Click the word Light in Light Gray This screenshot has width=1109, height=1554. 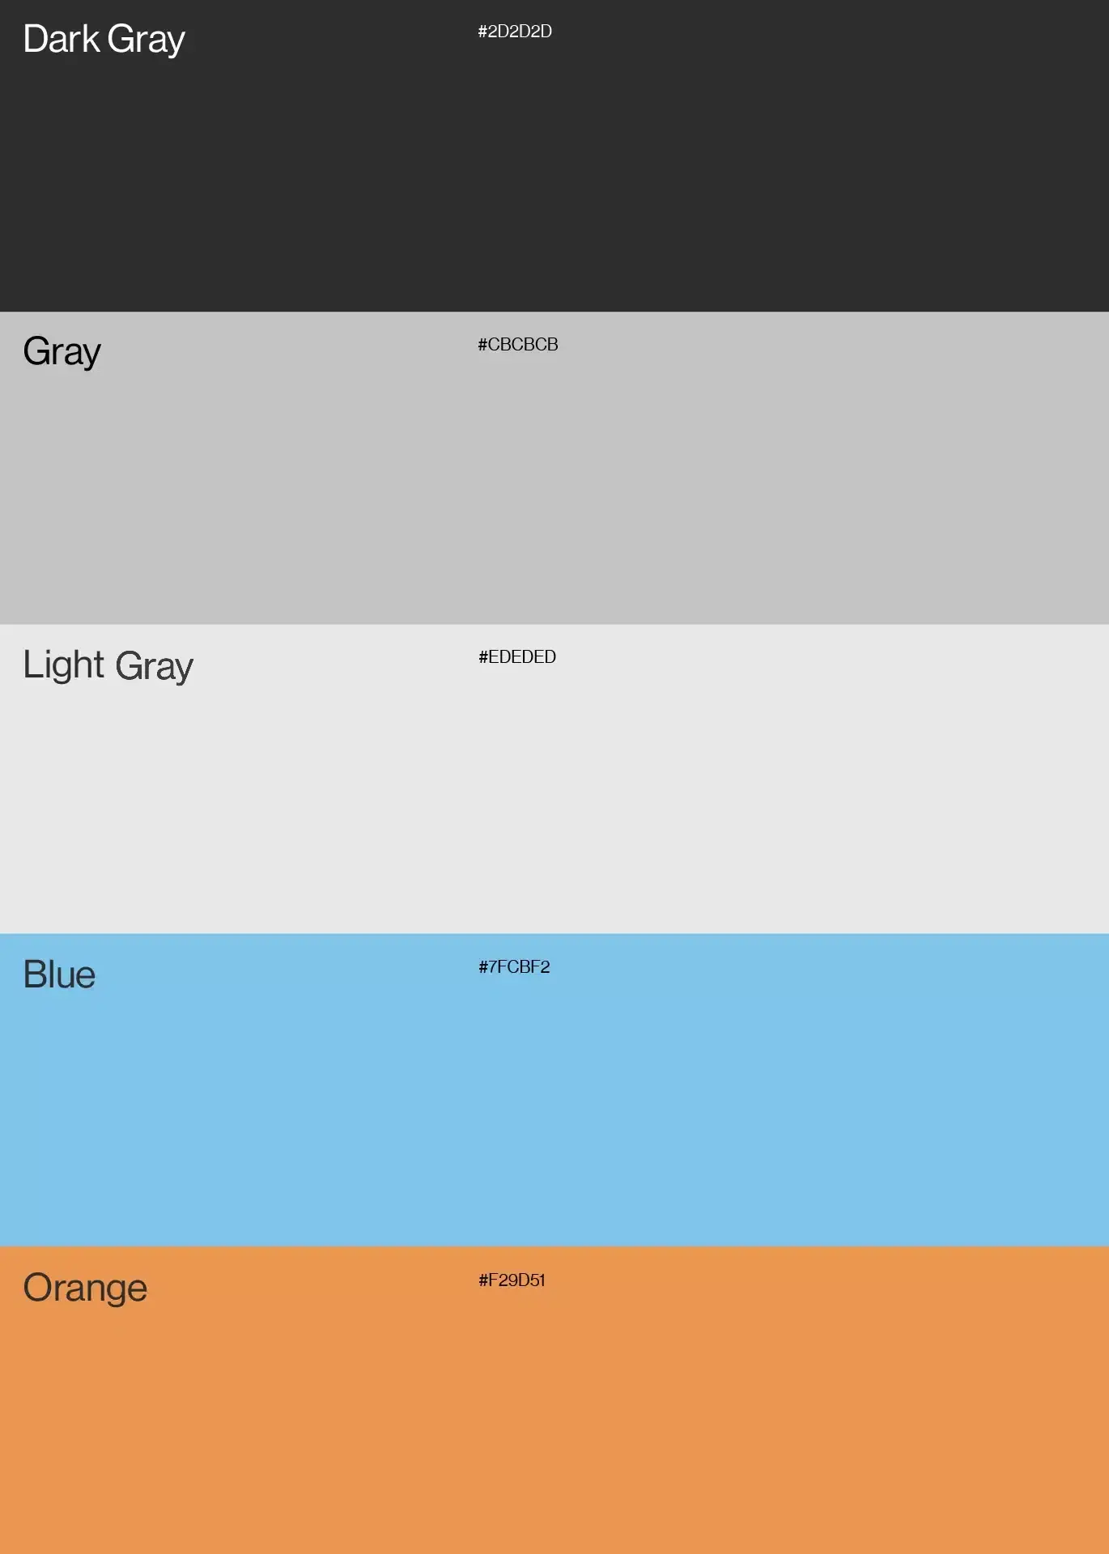pos(63,666)
